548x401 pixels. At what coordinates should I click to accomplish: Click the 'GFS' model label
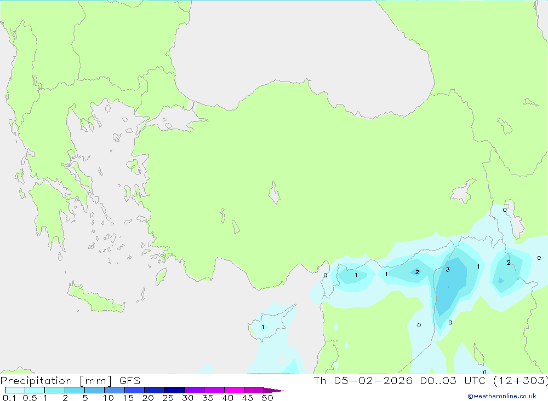[x=130, y=380]
